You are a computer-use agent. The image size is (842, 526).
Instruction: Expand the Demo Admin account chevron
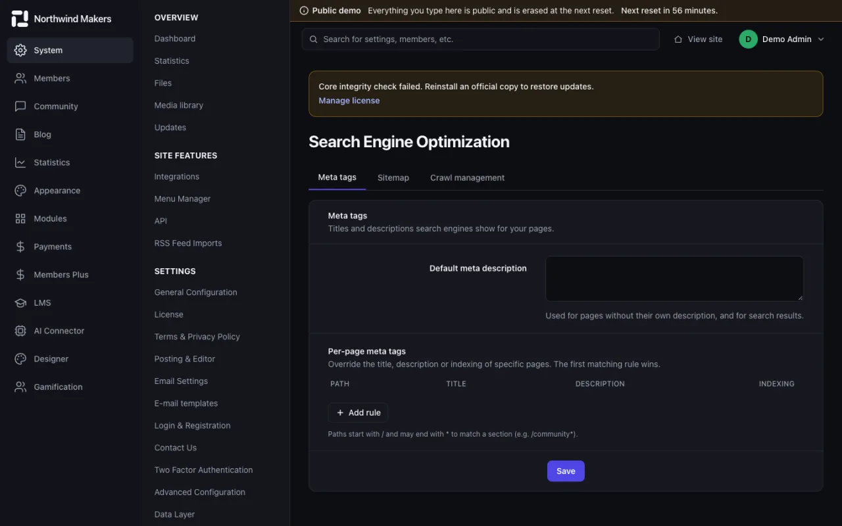coord(820,39)
